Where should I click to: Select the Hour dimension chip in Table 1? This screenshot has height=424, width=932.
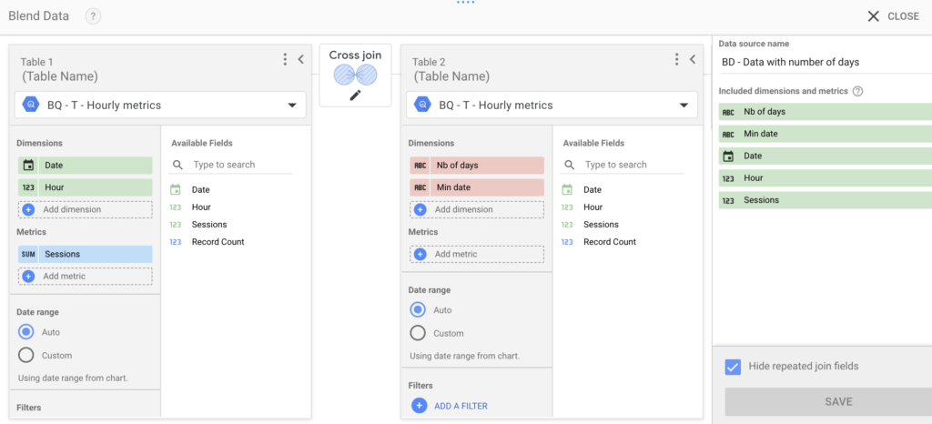pos(85,187)
